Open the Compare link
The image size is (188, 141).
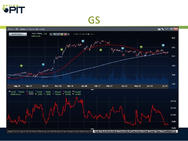click(x=36, y=36)
